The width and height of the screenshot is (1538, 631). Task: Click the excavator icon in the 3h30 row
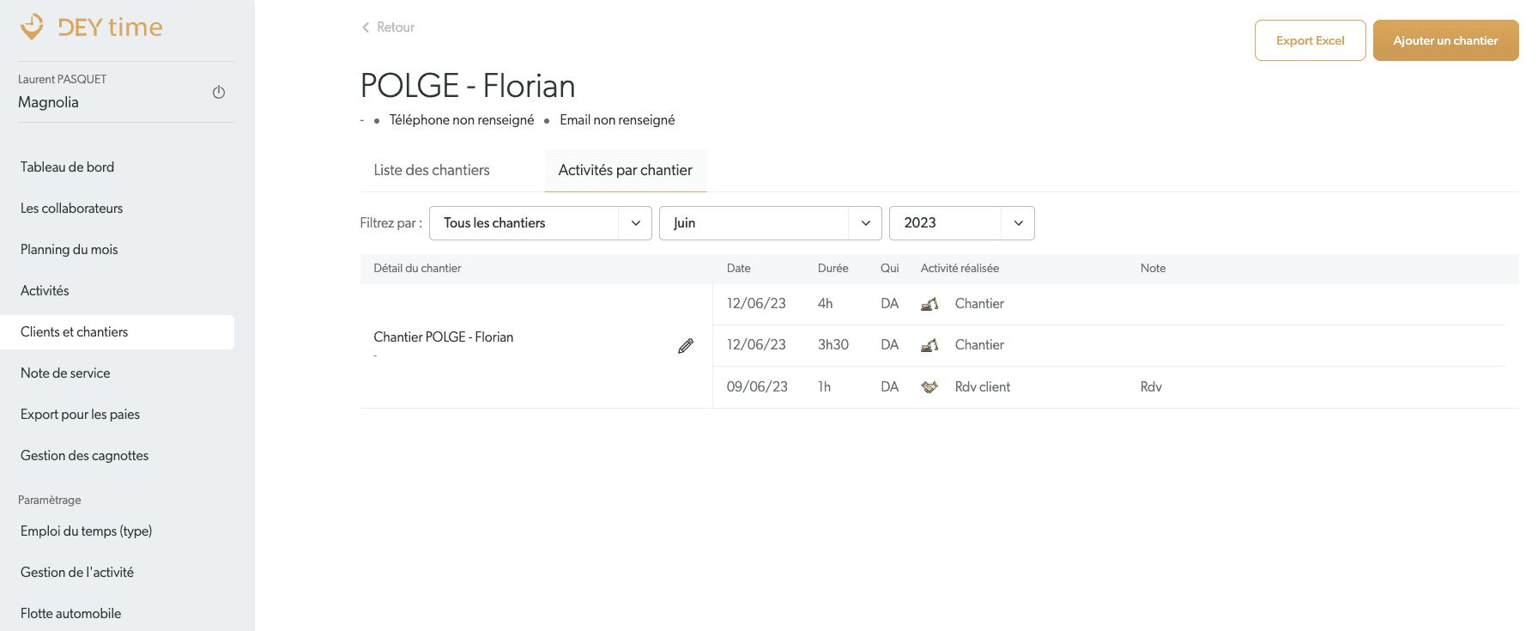pos(929,345)
